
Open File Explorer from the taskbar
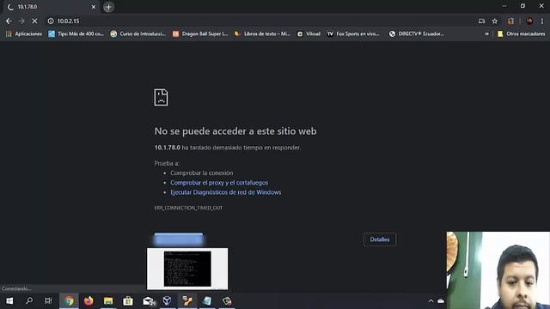108,301
